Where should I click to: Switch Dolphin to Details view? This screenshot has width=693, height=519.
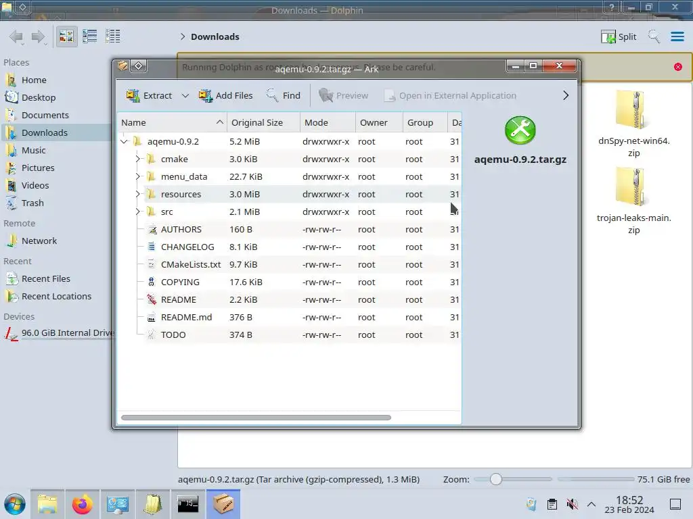pos(113,36)
